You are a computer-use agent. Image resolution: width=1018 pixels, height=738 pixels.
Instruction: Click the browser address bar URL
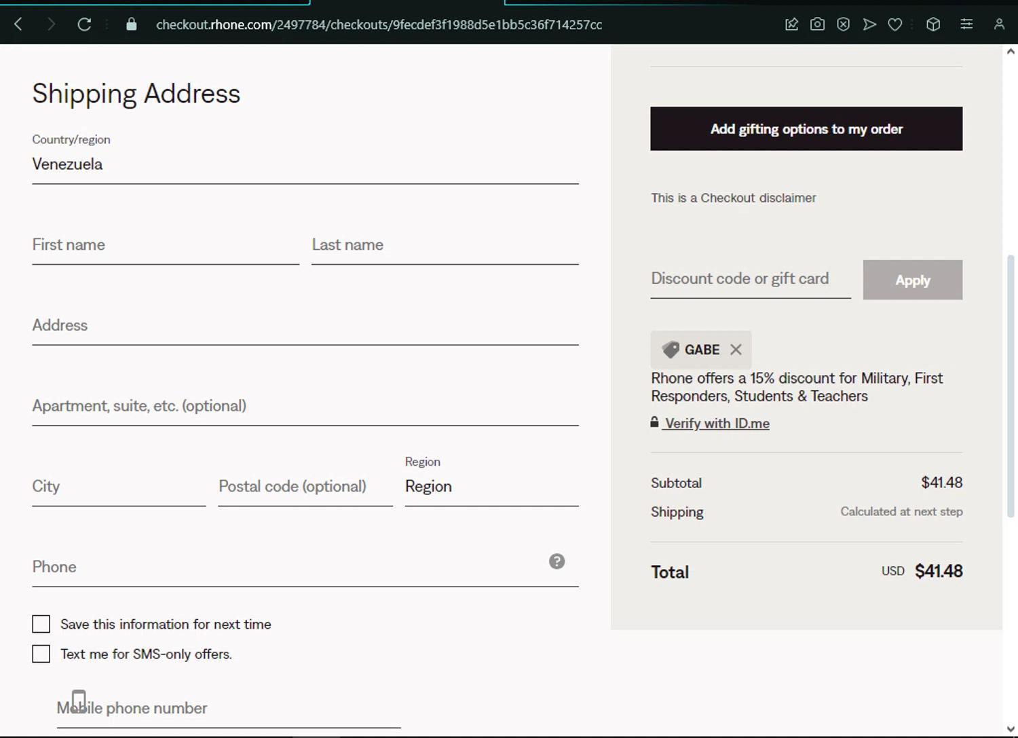click(x=379, y=24)
